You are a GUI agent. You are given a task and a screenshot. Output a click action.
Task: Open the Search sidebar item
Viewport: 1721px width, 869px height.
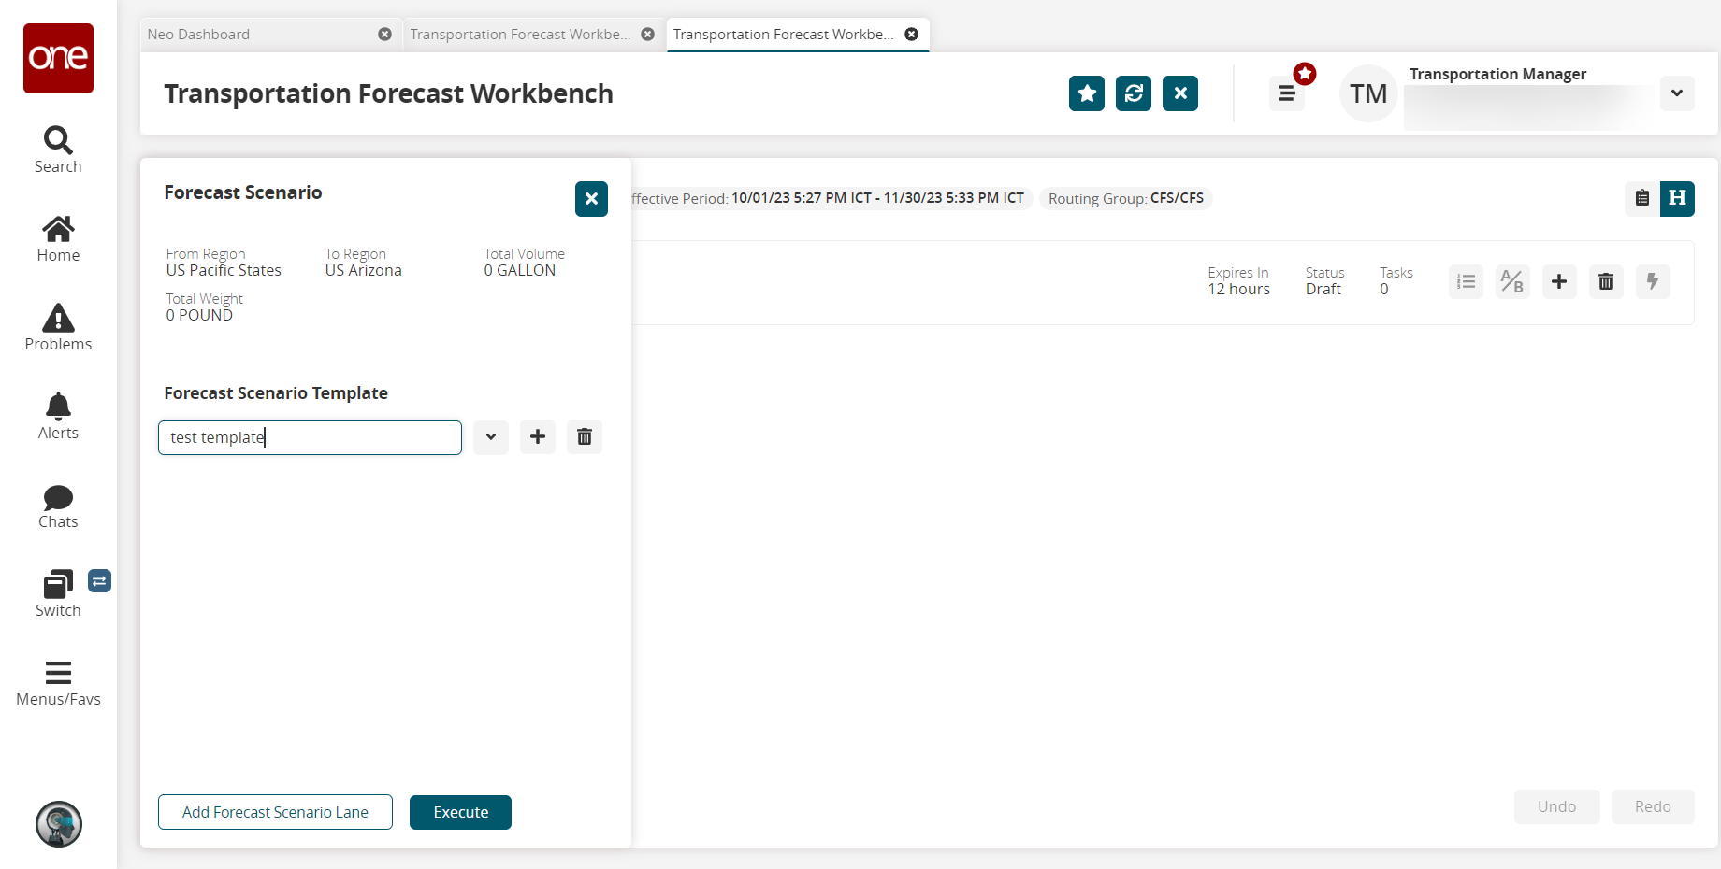pyautogui.click(x=58, y=150)
